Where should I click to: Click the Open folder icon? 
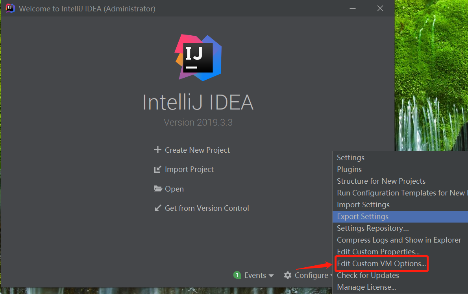pos(158,189)
